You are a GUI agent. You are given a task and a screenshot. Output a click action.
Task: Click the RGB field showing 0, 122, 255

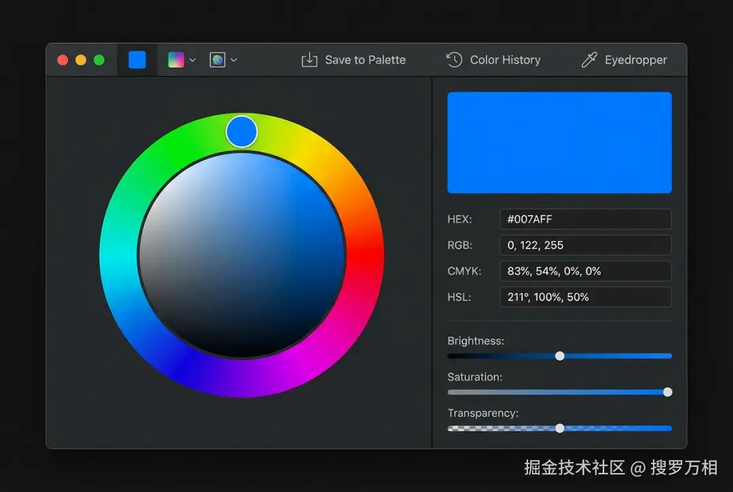click(x=585, y=245)
